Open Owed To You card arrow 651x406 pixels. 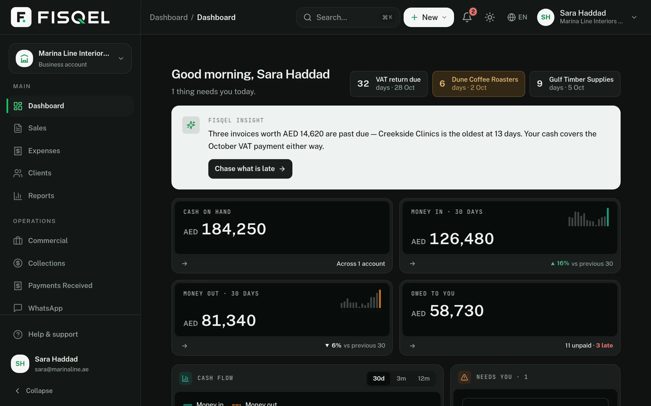[413, 346]
